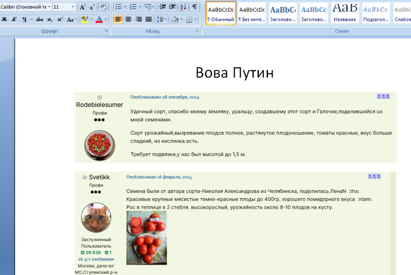Screen dimensions: 411x275
Task: Click the 'Вова Путин' heading text
Action: (235, 73)
